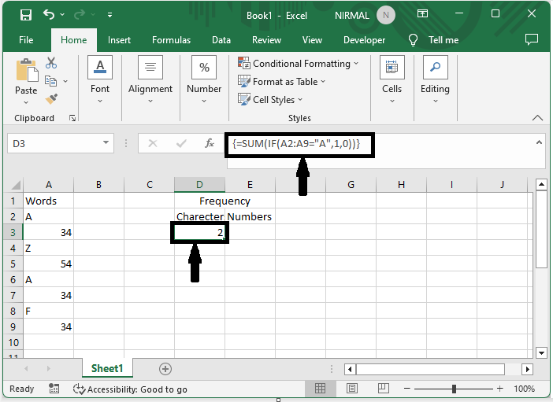
Task: Click inside the formula bar text
Action: [296, 144]
